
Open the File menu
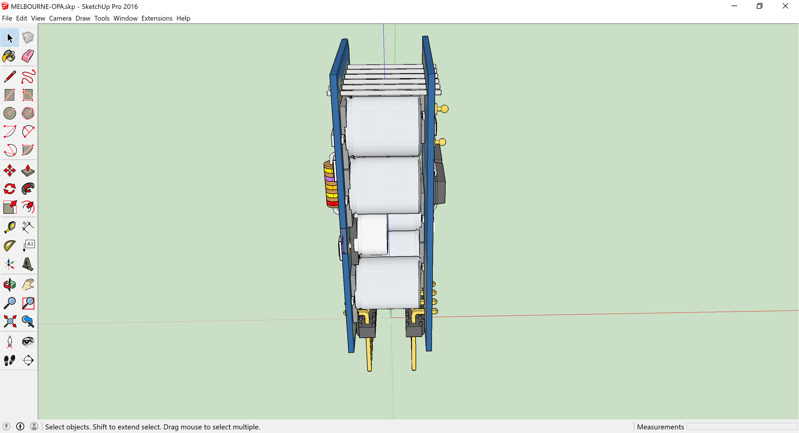point(7,18)
